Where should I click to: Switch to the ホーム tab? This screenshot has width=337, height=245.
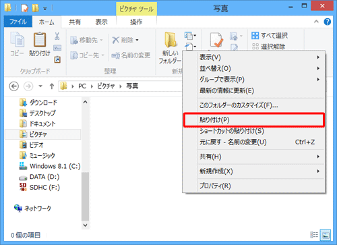click(x=47, y=22)
